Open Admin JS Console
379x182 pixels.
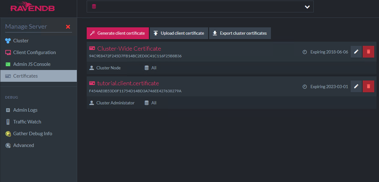pos(39,64)
